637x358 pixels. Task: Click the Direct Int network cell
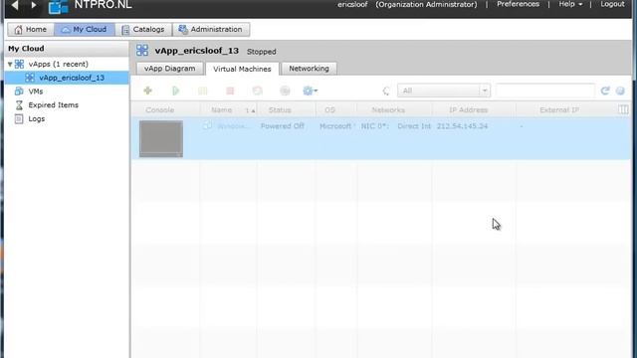pos(414,126)
